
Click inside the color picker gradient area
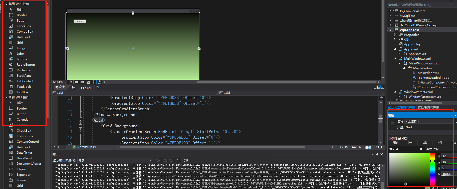(x=409, y=169)
